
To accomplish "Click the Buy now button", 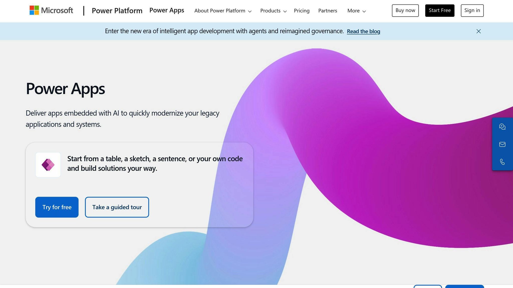I will pyautogui.click(x=405, y=10).
